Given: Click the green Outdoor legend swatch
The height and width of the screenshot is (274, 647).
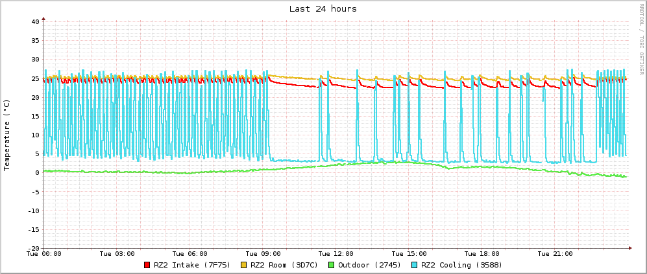Looking at the screenshot, I should click(332, 265).
